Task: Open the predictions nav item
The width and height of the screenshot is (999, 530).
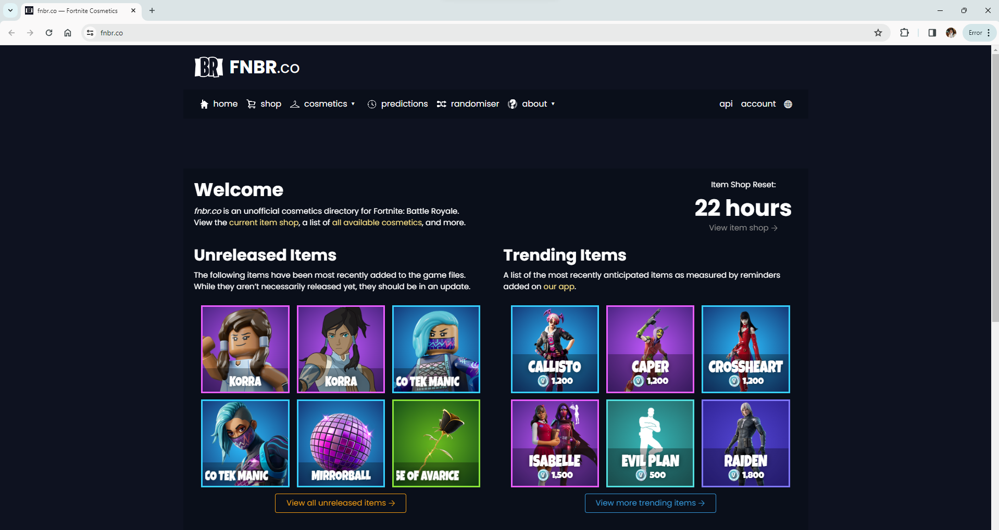Action: 398,104
